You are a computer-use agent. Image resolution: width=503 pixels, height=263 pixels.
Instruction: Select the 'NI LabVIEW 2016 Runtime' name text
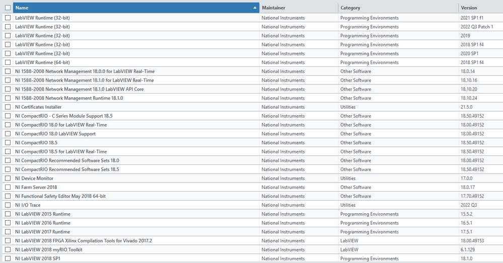[x=43, y=223]
